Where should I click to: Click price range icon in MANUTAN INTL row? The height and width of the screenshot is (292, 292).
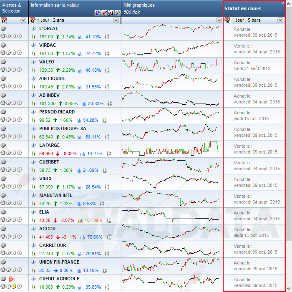tap(102, 204)
